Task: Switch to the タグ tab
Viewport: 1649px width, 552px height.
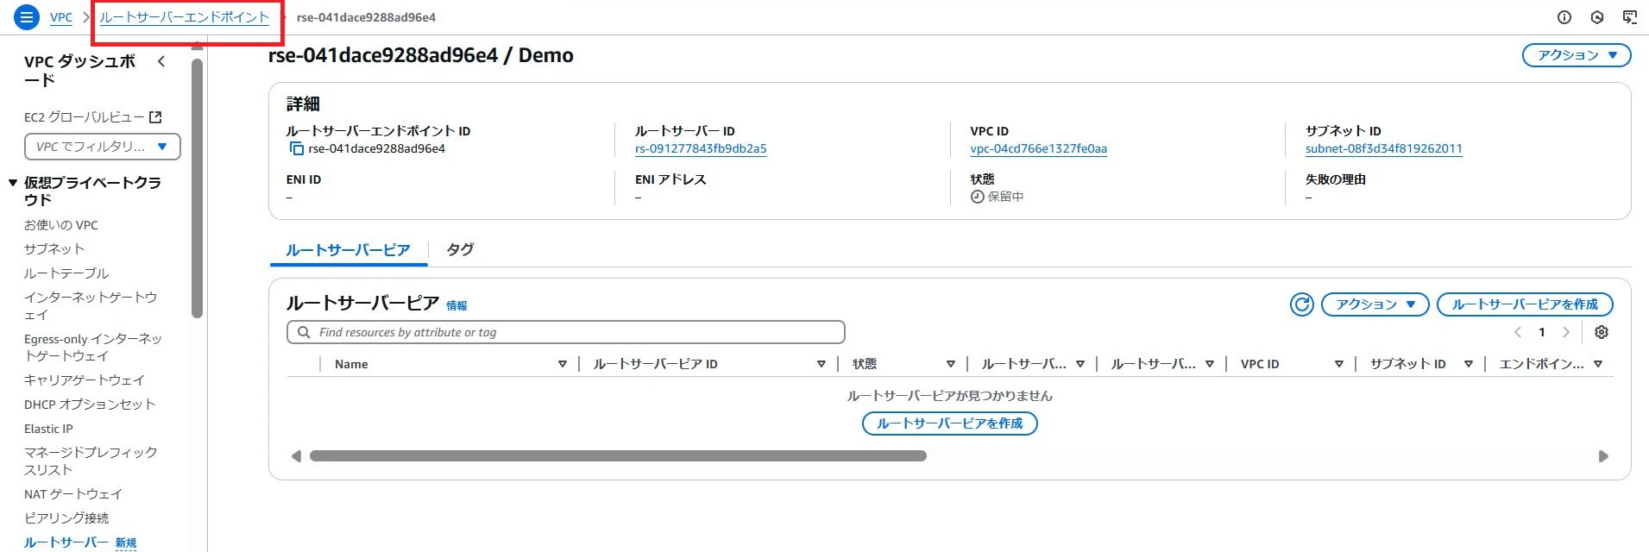Action: pyautogui.click(x=460, y=250)
